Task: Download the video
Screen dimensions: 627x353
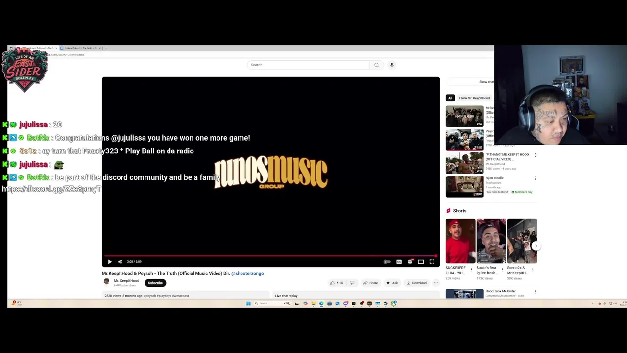Action: point(416,283)
